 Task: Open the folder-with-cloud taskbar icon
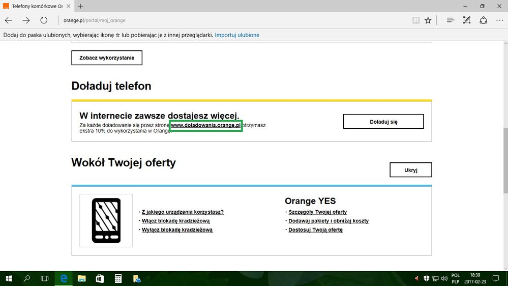(137, 278)
